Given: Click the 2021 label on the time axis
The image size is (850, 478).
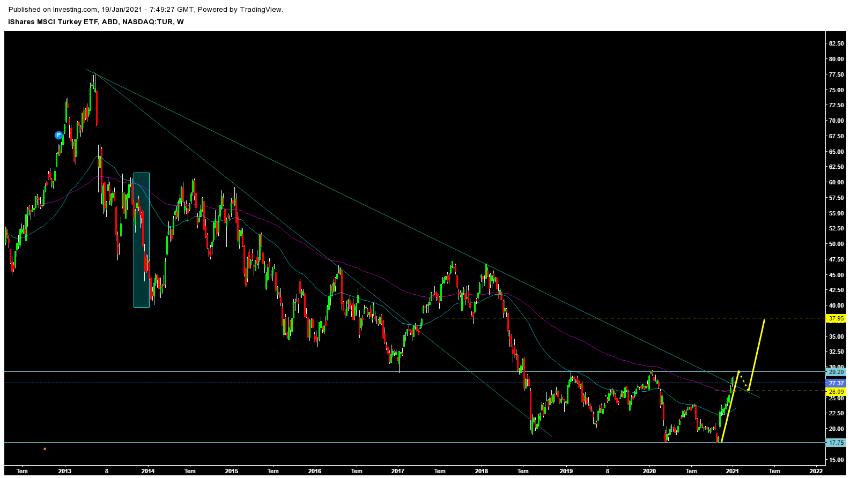Looking at the screenshot, I should coord(733,472).
